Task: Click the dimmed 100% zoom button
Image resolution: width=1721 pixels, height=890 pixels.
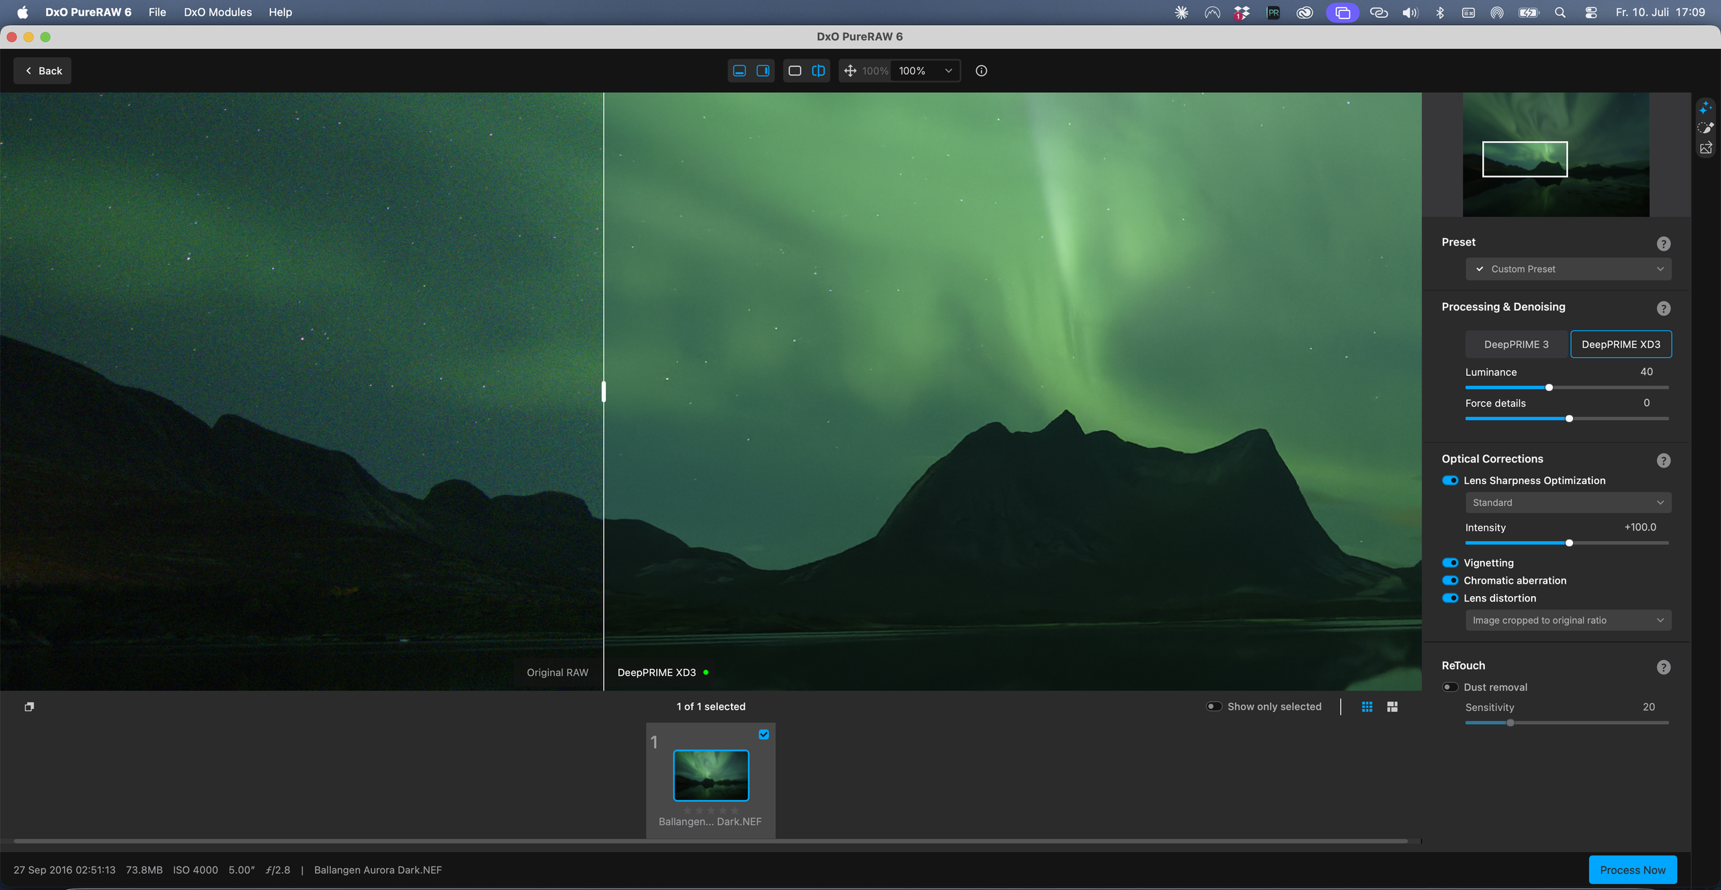Action: pos(875,71)
